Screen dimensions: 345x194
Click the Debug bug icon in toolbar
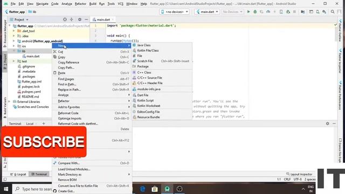point(255,12)
